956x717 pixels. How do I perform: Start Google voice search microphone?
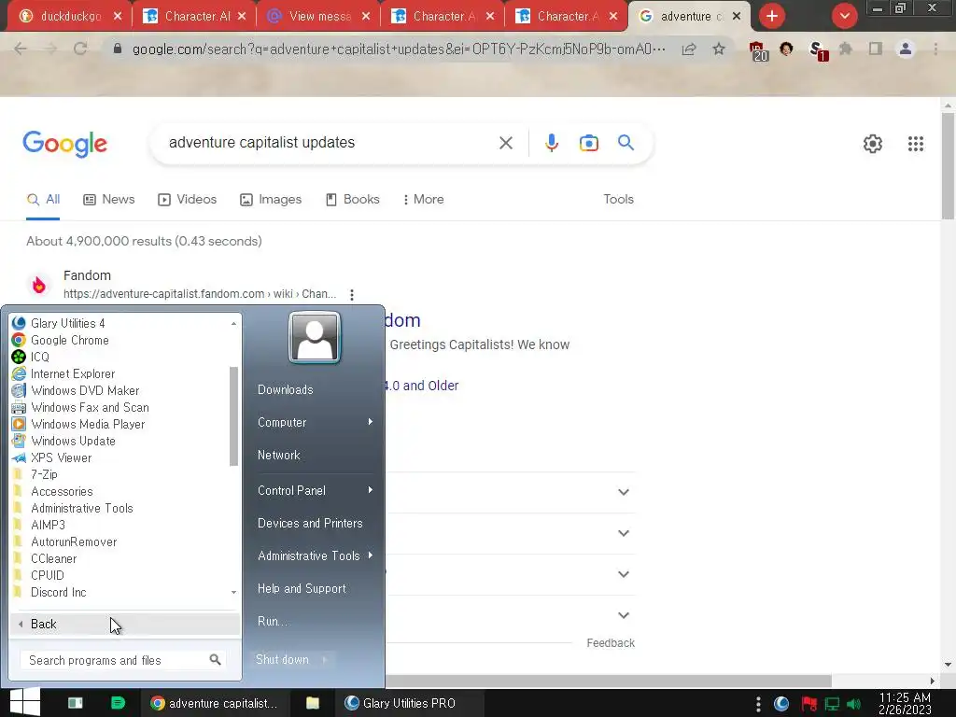pos(551,143)
